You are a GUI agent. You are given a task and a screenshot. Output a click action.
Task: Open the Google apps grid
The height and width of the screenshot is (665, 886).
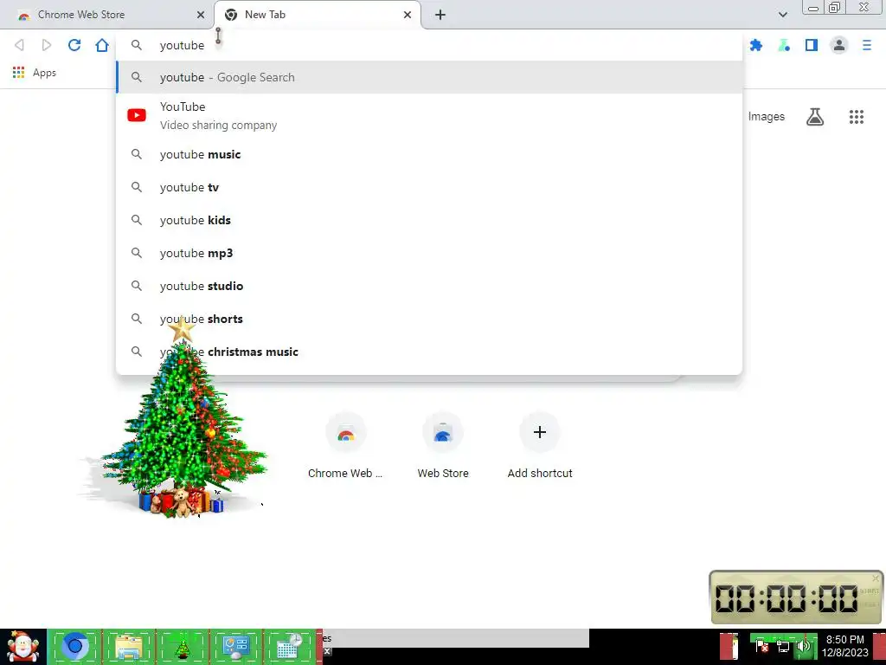(857, 117)
